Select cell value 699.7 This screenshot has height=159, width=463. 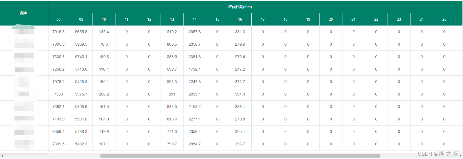[x=172, y=69]
